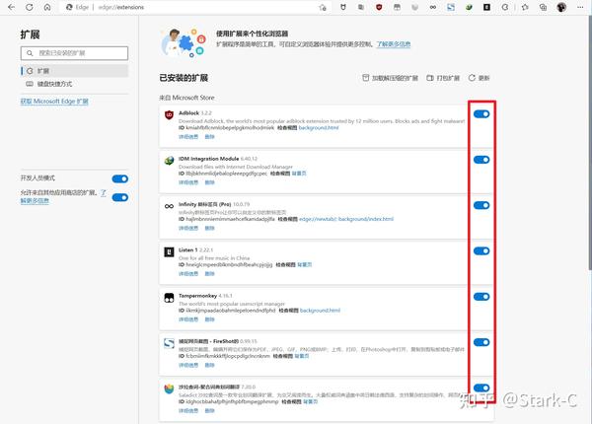Toggle developer mode switch
This screenshot has height=424, width=592.
(x=120, y=178)
